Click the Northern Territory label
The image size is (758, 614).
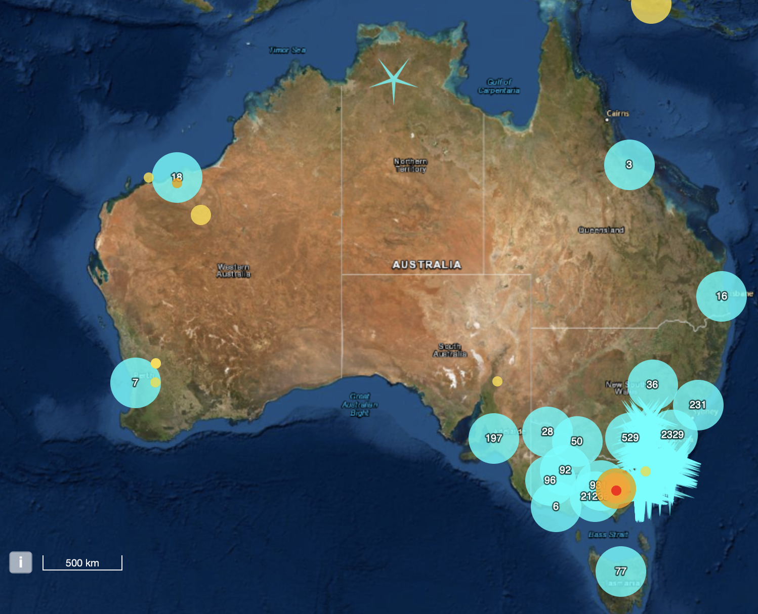pyautogui.click(x=410, y=165)
